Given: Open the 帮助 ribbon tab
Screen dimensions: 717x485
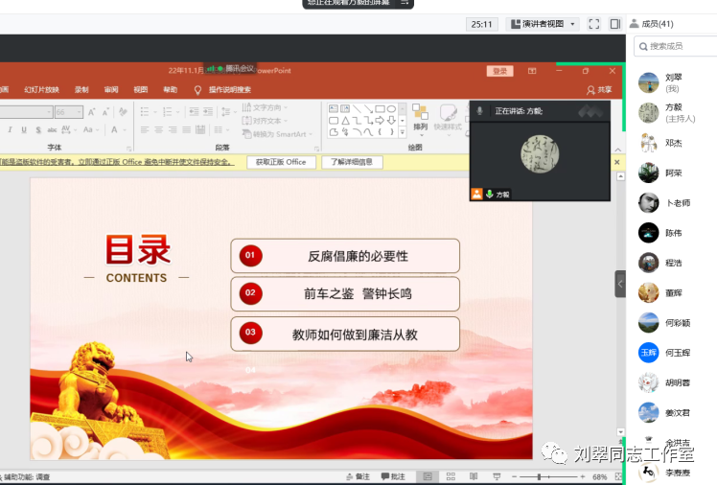Looking at the screenshot, I should click(170, 89).
